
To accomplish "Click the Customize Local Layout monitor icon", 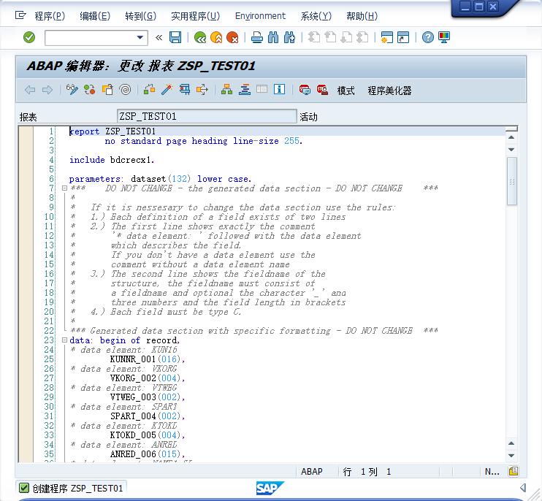I will [x=444, y=37].
